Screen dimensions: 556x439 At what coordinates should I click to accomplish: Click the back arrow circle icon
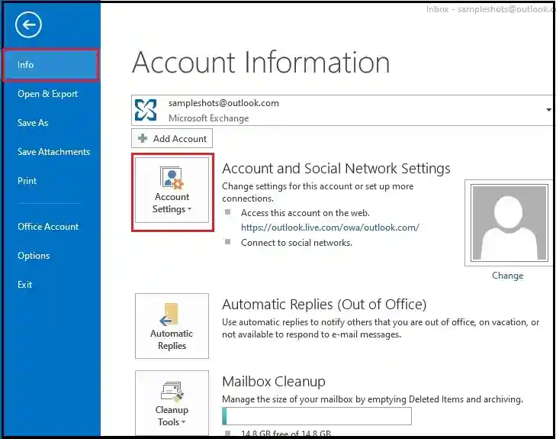pyautogui.click(x=28, y=24)
